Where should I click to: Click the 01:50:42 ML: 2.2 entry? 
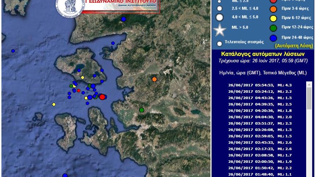point(260,168)
